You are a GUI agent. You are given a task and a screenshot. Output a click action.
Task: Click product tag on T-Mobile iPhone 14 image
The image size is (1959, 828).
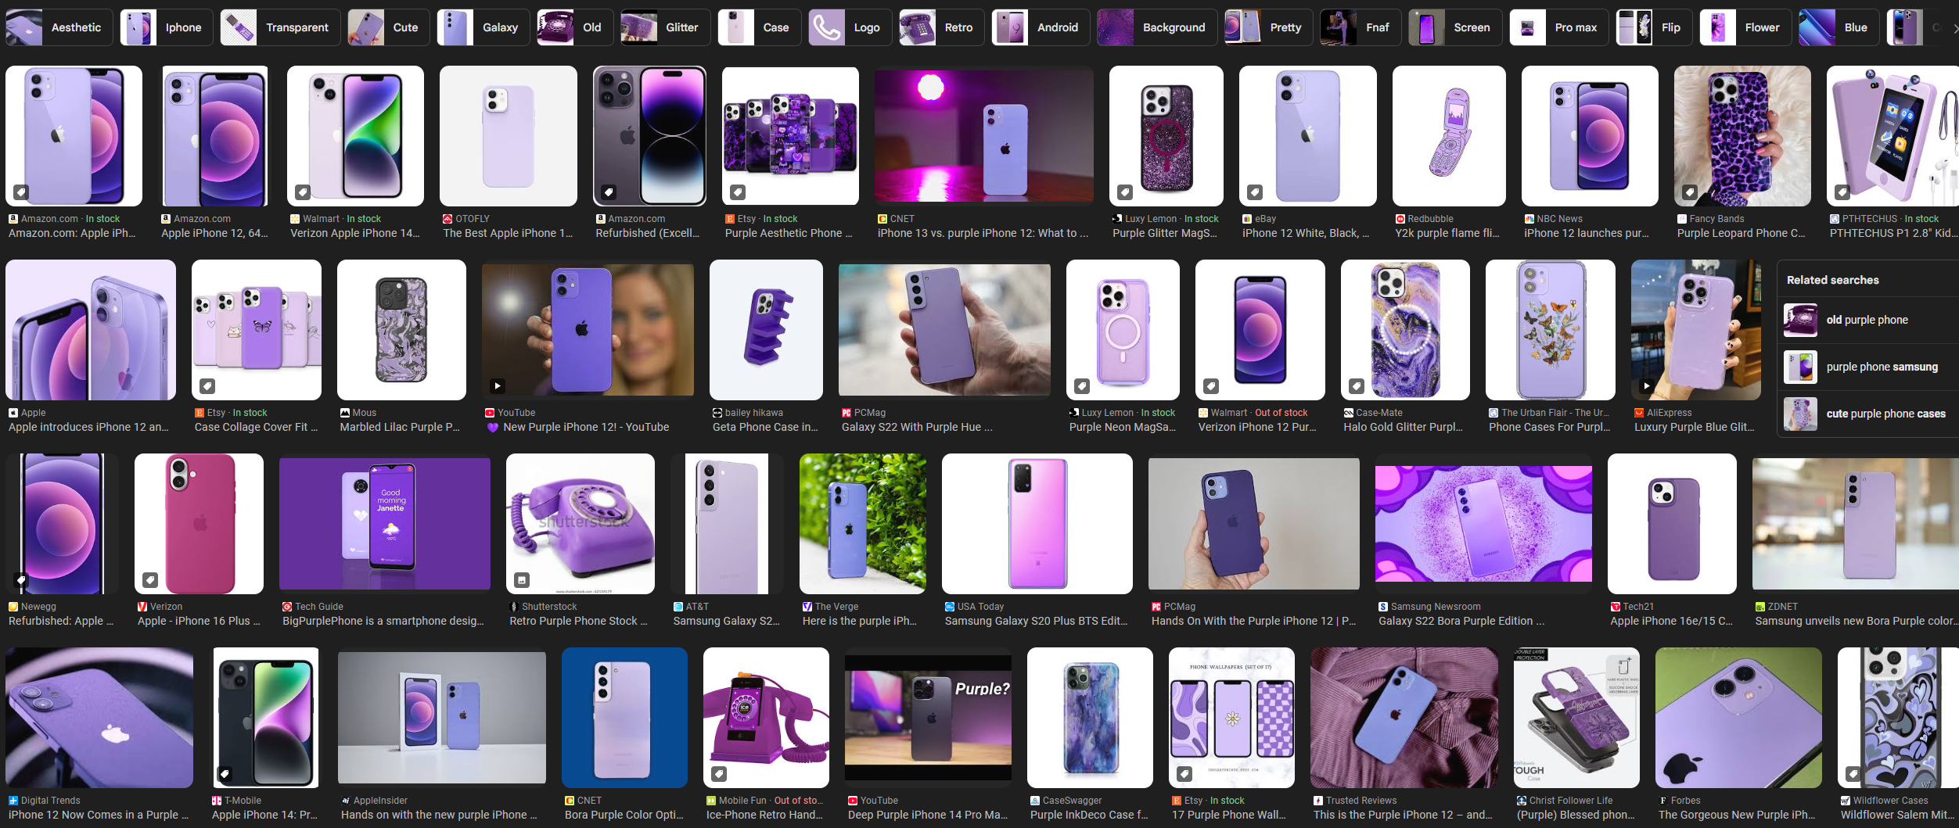[225, 773]
